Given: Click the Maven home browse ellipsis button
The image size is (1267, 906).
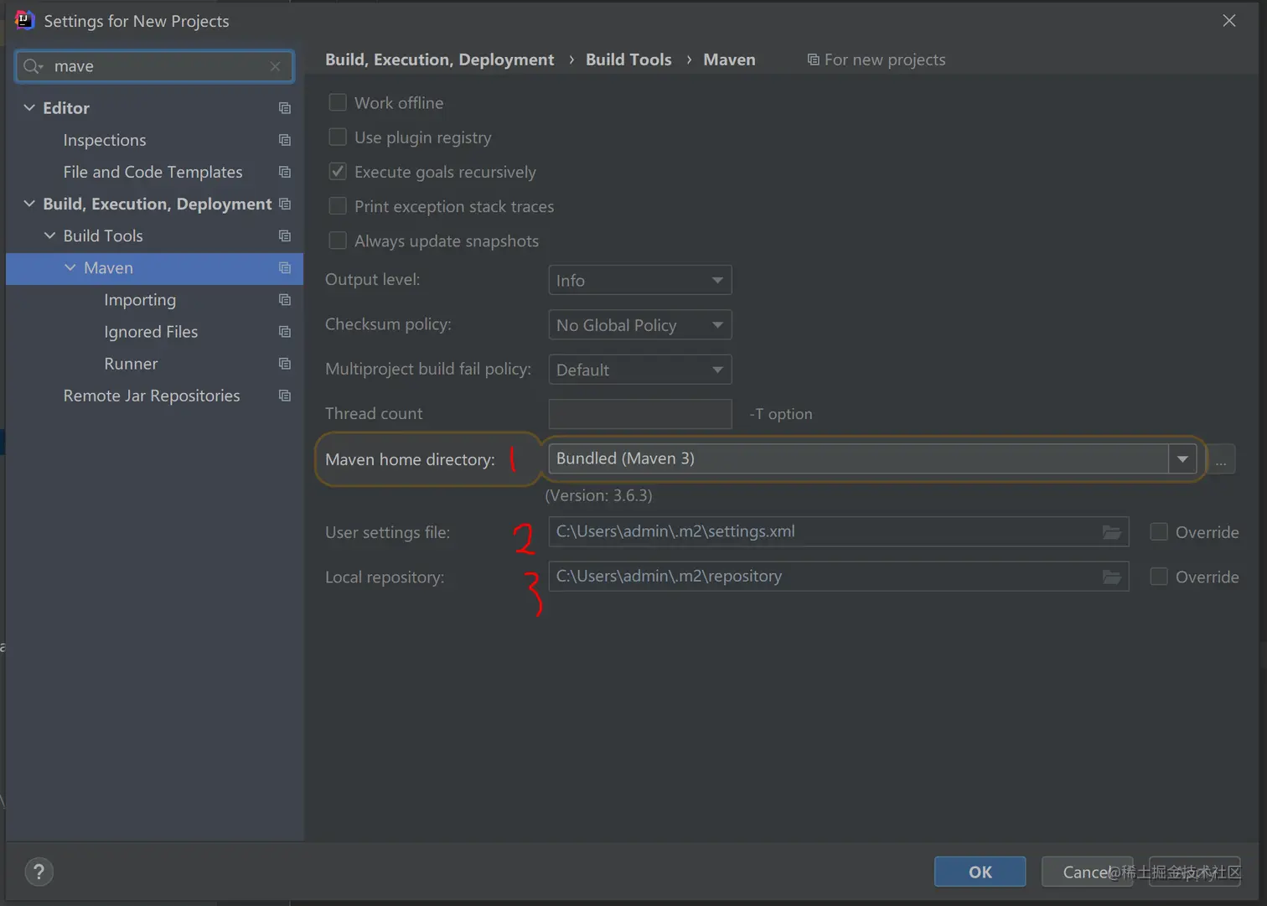Looking at the screenshot, I should (x=1221, y=459).
